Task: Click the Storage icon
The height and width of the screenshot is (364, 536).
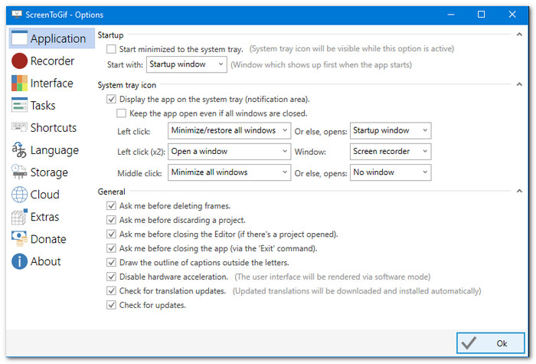Action: click(19, 172)
